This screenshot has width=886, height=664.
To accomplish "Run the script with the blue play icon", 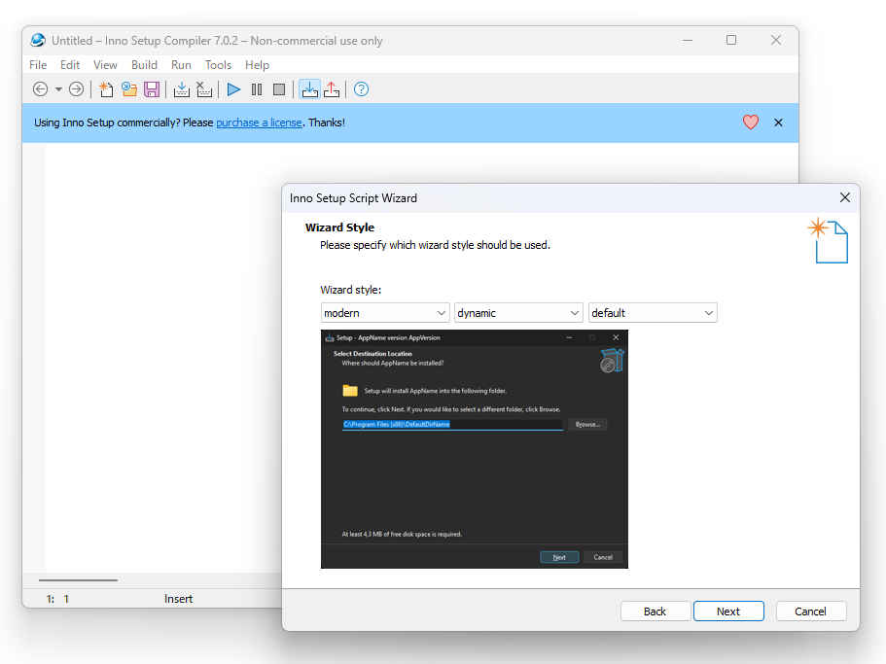I will 233,89.
